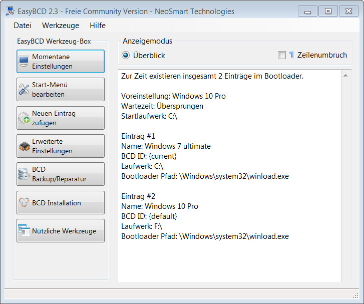Screen dimensions: 364x304
Task: Go to Neuen Eintrag zufügen
Action: pos(61,118)
